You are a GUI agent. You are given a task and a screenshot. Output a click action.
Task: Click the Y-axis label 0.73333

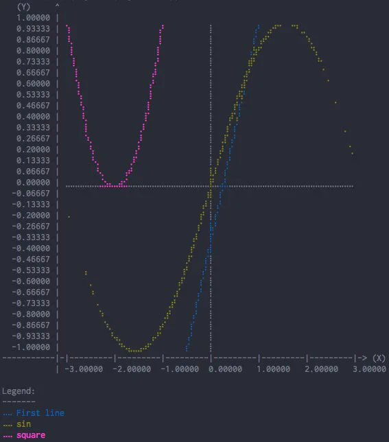pos(33,62)
